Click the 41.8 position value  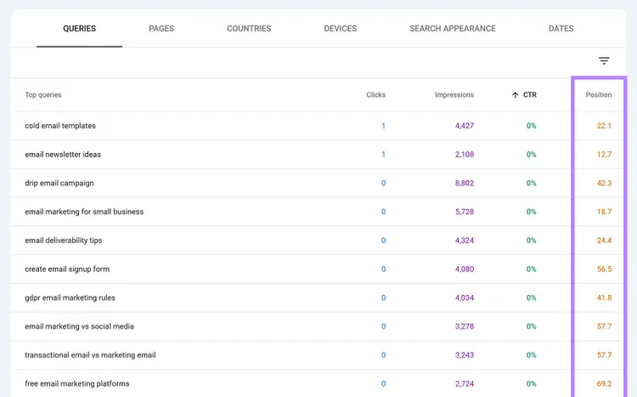604,298
